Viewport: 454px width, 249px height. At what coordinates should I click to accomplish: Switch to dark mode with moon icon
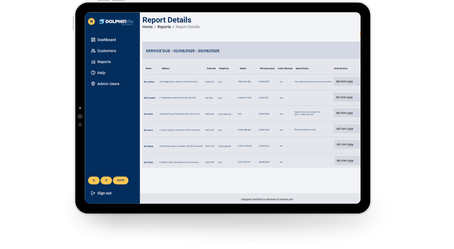pos(94,180)
